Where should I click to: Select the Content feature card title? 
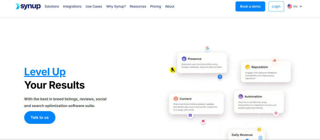186,99
